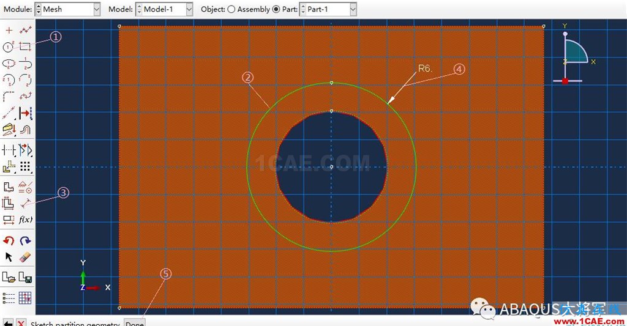The height and width of the screenshot is (326, 627).
Task: Click Done to finish sketch partition
Action: tap(134, 323)
